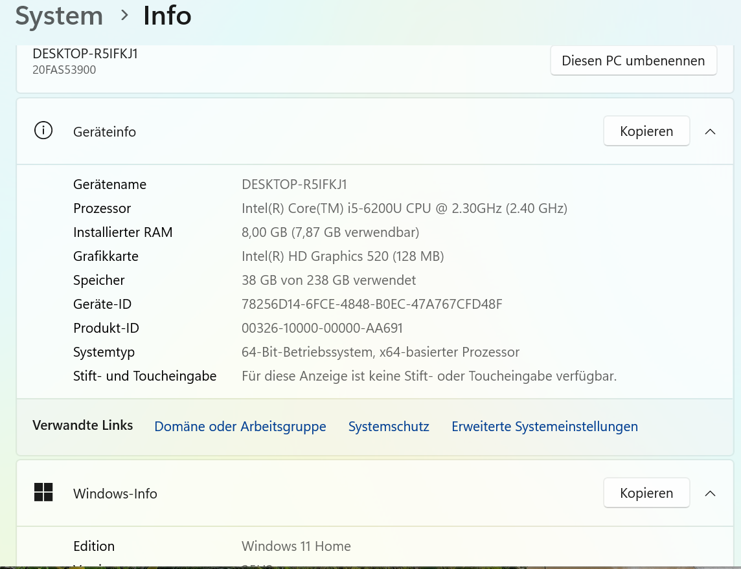Open the Systemschutz link
This screenshot has height=569, width=741.
point(389,426)
